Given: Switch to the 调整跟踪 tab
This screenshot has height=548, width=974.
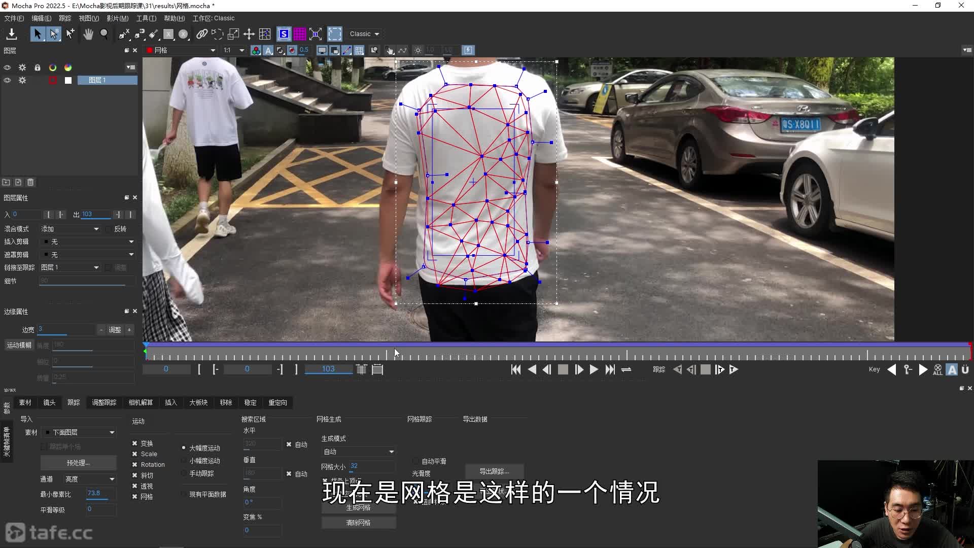Looking at the screenshot, I should click(x=104, y=402).
